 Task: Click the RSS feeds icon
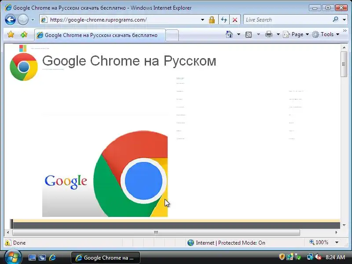[x=249, y=35]
